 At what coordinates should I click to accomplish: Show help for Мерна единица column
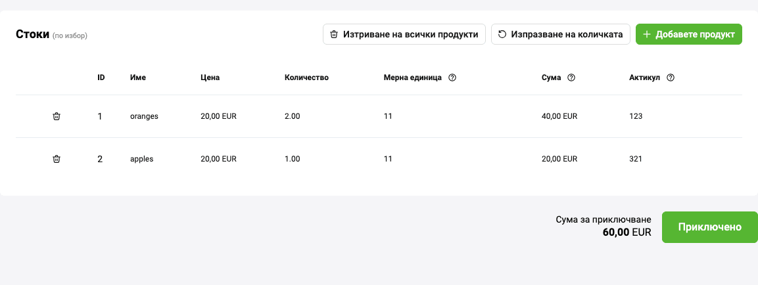pos(452,77)
